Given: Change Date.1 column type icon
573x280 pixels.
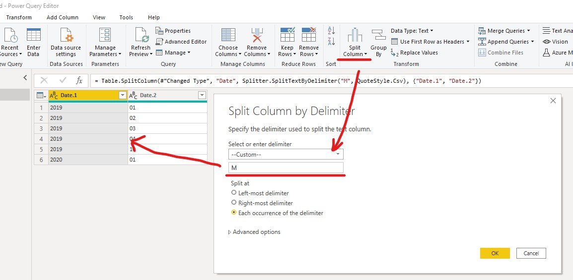Looking at the screenshot, I should [54, 96].
